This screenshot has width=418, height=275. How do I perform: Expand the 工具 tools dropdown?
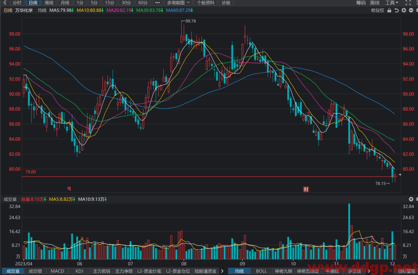(x=391, y=3)
